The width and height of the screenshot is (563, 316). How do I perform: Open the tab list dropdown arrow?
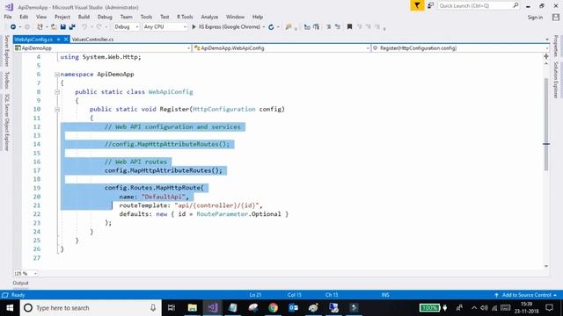(x=547, y=39)
